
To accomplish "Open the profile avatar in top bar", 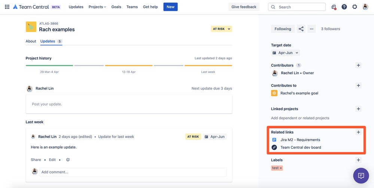I will 365,7.
